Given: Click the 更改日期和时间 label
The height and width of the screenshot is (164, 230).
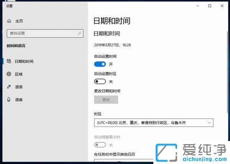Looking at the screenshot, I should pyautogui.click(x=107, y=91).
